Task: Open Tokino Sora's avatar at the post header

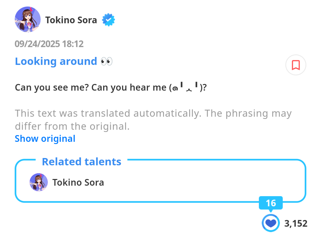Action: pyautogui.click(x=28, y=20)
